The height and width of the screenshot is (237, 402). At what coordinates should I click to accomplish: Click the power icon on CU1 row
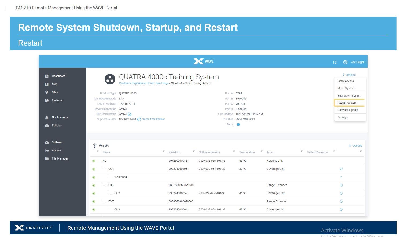click(341, 169)
